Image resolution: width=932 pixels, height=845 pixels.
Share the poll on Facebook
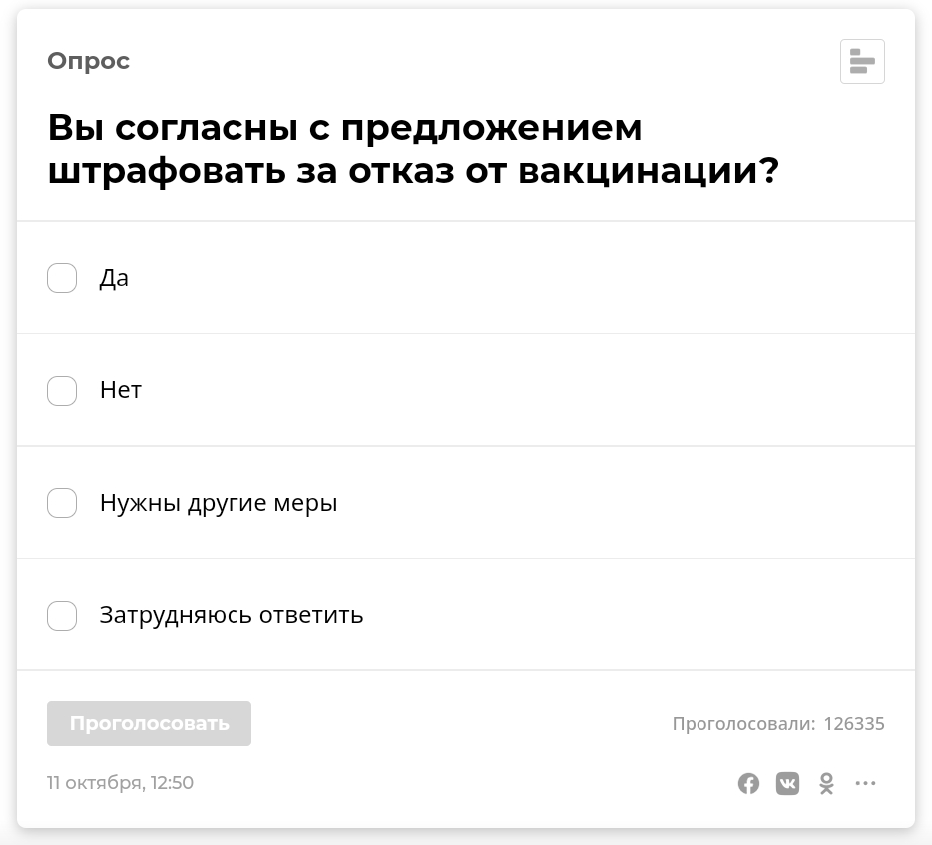click(x=748, y=783)
